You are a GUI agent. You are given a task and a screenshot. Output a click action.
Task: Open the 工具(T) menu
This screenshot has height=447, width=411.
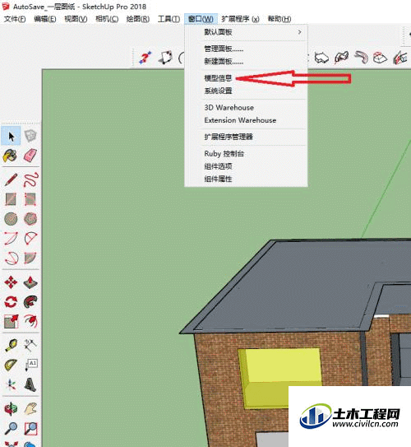pyautogui.click(x=169, y=19)
